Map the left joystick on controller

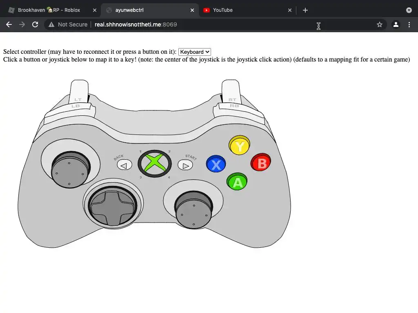[70, 170]
